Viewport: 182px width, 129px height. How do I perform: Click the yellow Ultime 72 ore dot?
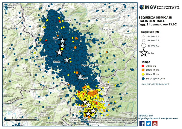[x=143, y=74]
